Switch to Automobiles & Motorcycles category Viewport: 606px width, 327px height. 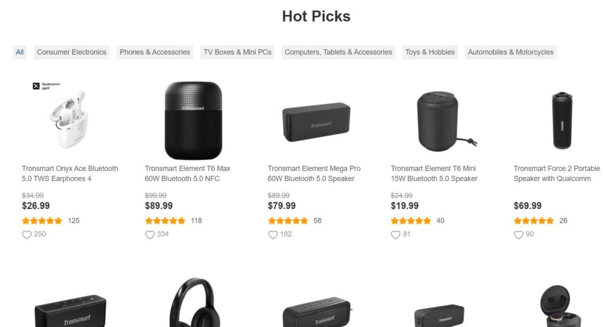(511, 52)
